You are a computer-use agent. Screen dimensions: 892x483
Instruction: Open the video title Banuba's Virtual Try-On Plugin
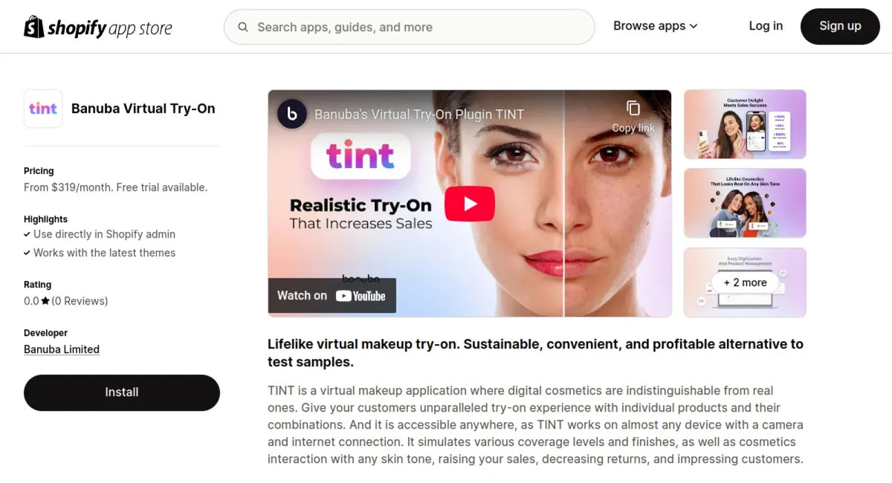(419, 114)
